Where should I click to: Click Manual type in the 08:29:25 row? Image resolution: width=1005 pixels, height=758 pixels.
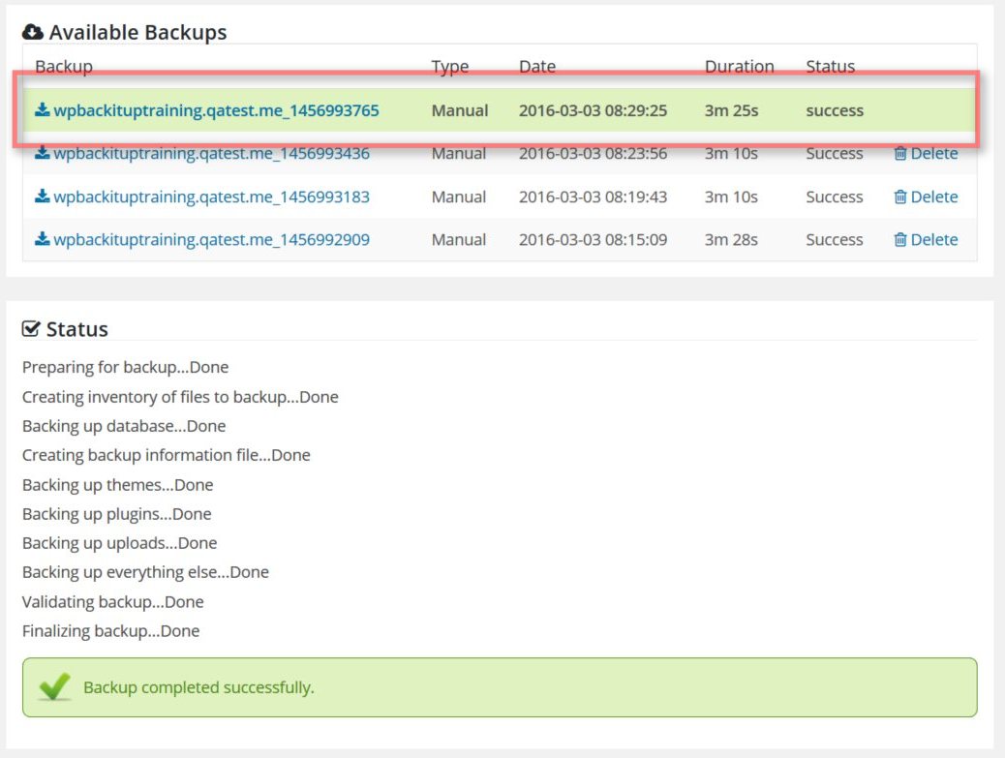(460, 110)
